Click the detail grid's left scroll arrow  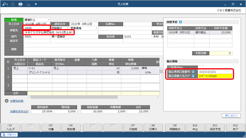pos(29,97)
